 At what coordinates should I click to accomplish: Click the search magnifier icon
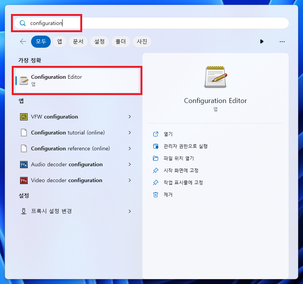point(23,23)
